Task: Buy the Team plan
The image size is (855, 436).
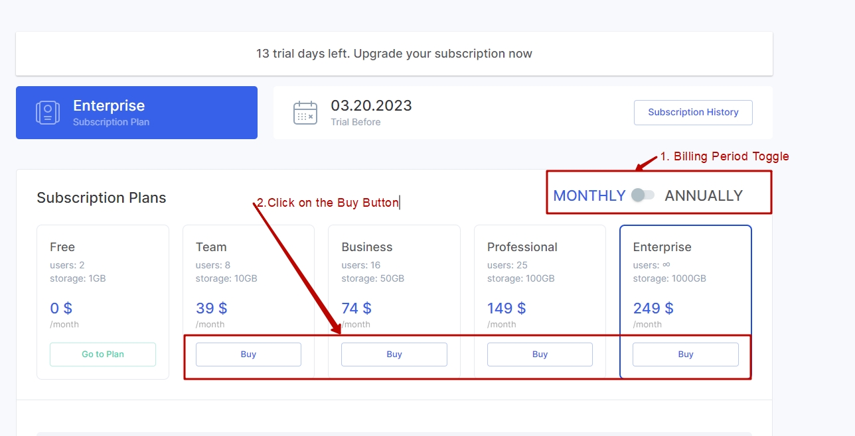Action: pyautogui.click(x=248, y=354)
